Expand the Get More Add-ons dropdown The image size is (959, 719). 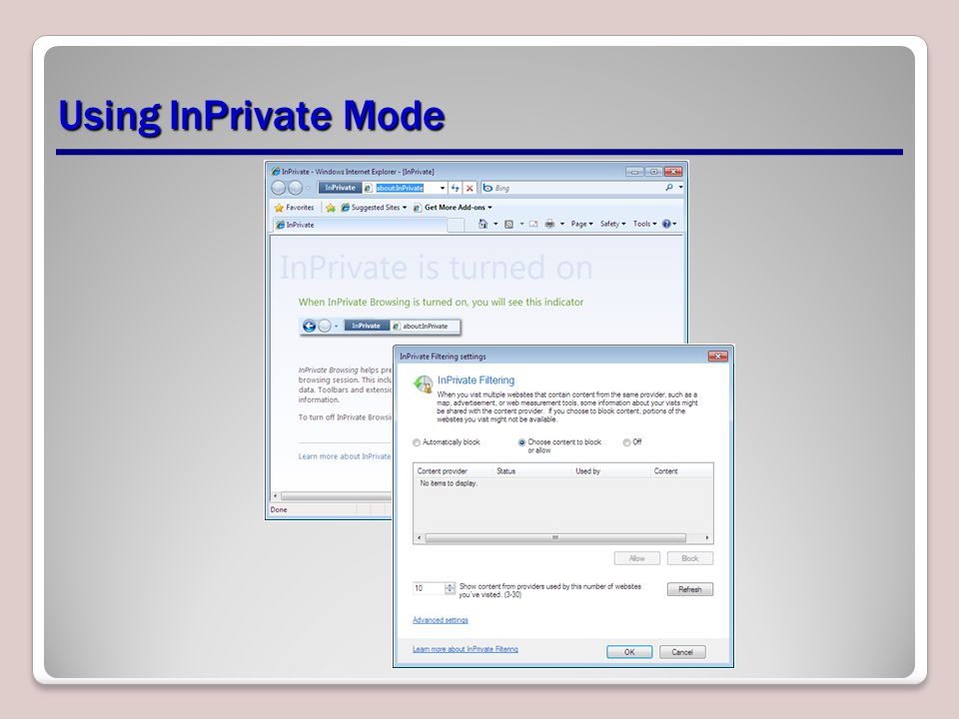(x=489, y=208)
